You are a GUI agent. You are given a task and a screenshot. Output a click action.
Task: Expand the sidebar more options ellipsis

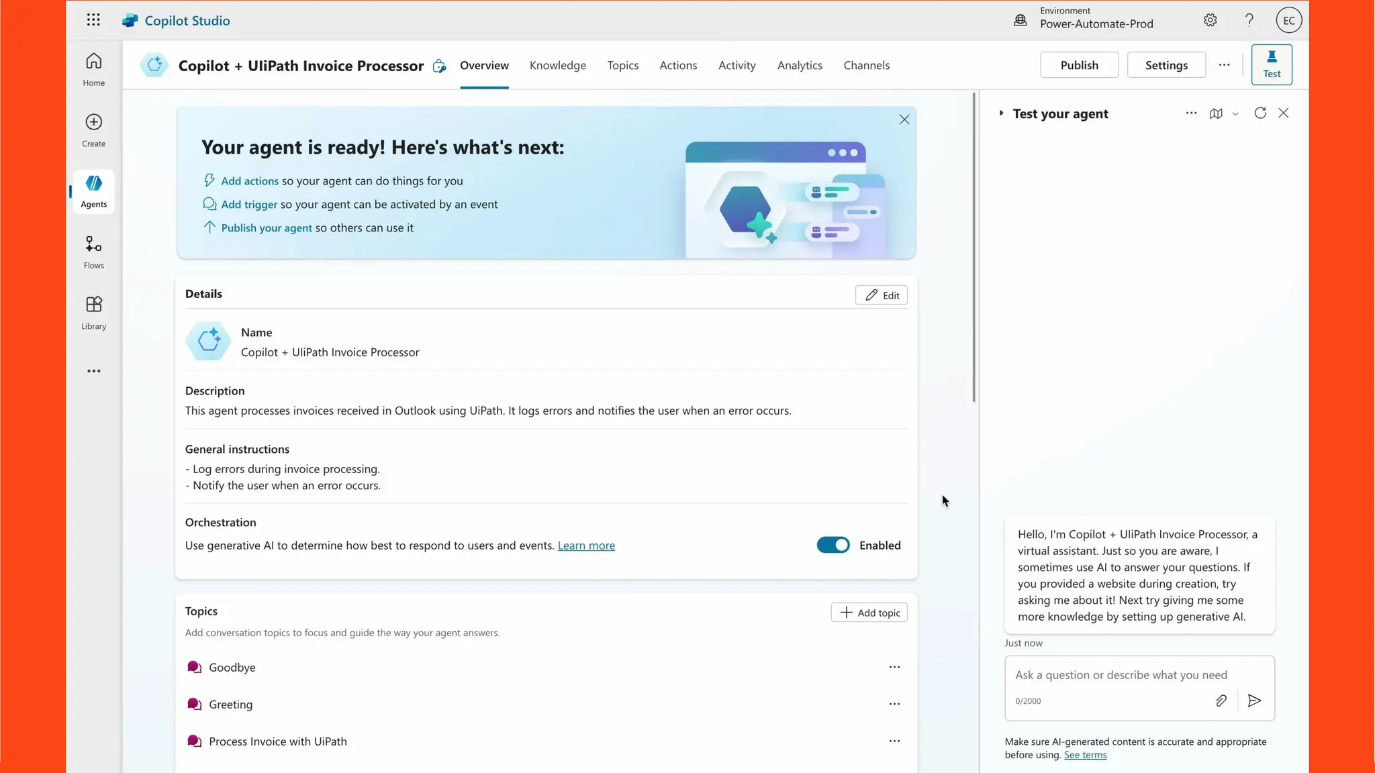(93, 371)
